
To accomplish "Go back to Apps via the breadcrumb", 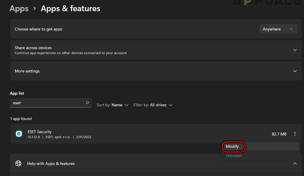I will 19,8.
